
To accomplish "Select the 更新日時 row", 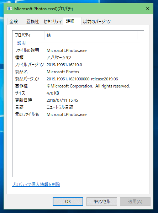I will 78,100.
